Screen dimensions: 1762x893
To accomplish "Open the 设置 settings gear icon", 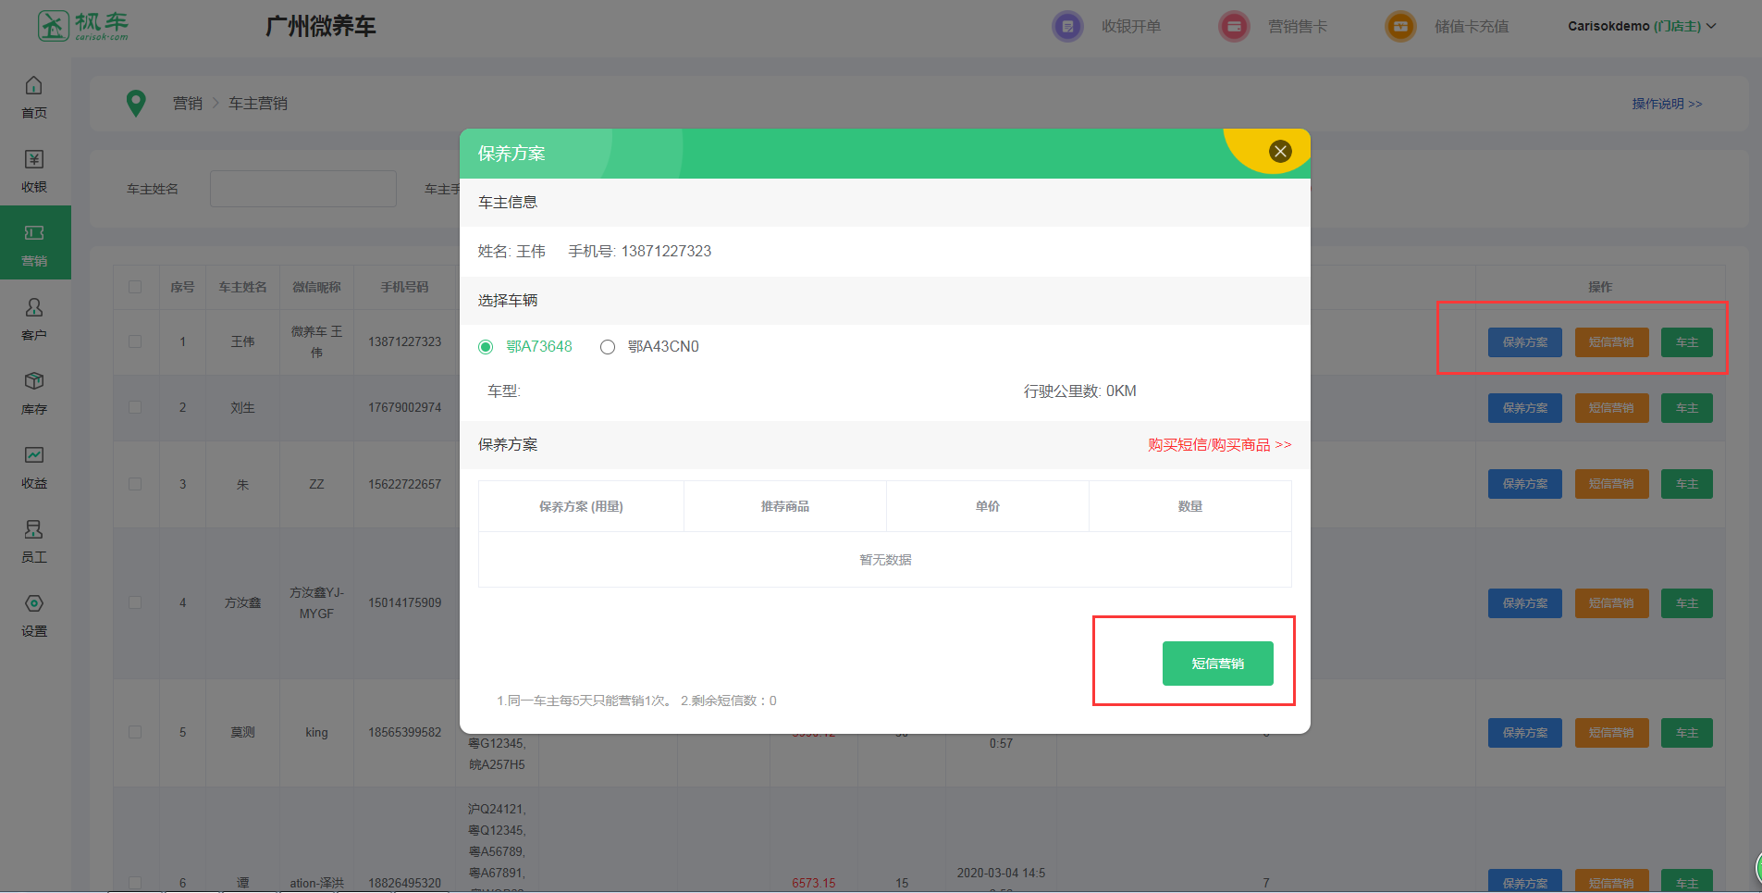I will click(34, 605).
